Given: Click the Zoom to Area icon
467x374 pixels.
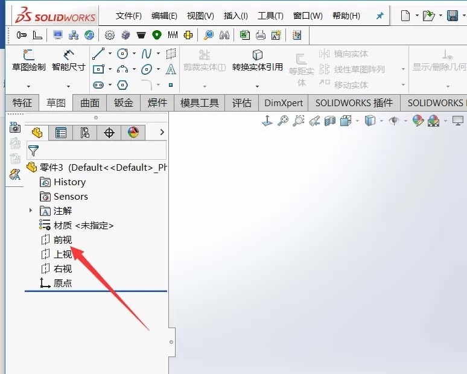Looking at the screenshot, I should 299,121.
